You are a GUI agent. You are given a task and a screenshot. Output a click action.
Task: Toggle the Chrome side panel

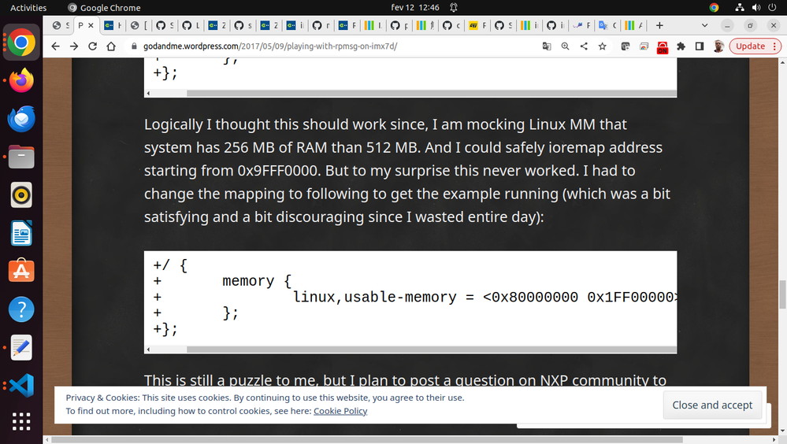(700, 46)
